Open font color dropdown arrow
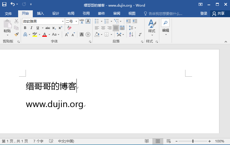 [49, 34]
